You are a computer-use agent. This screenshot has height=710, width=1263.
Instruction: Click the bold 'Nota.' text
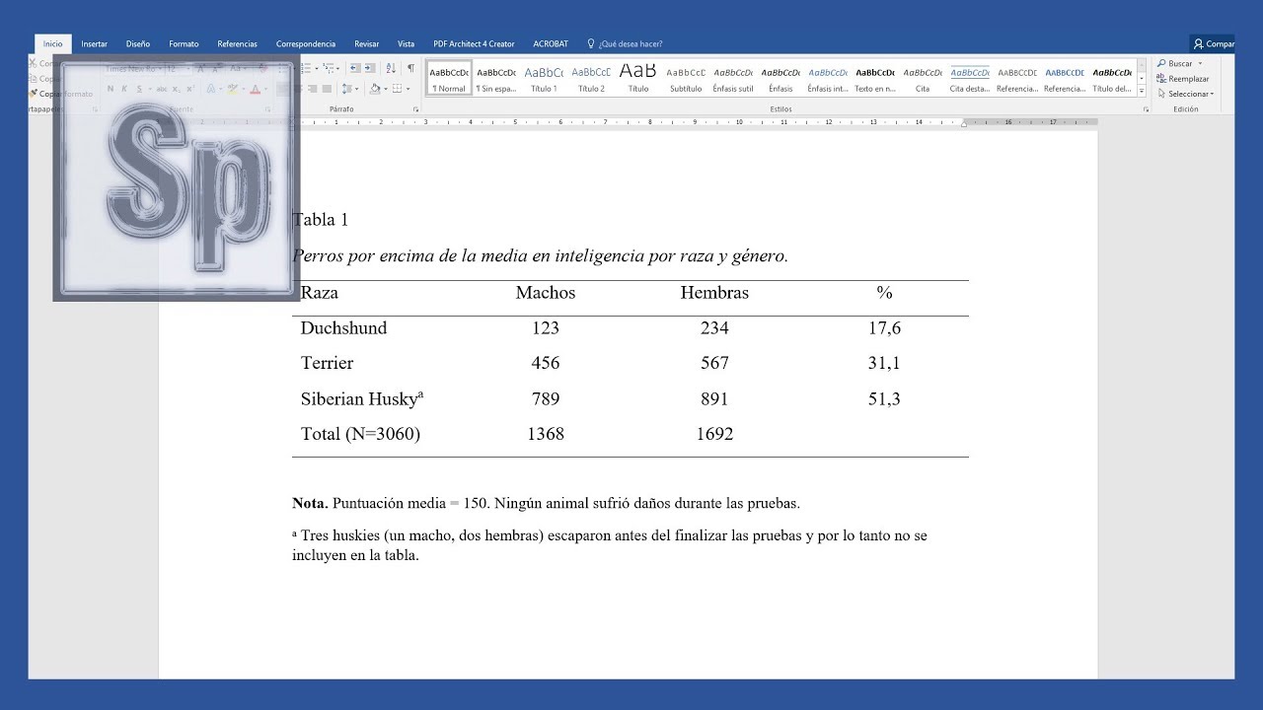click(310, 503)
